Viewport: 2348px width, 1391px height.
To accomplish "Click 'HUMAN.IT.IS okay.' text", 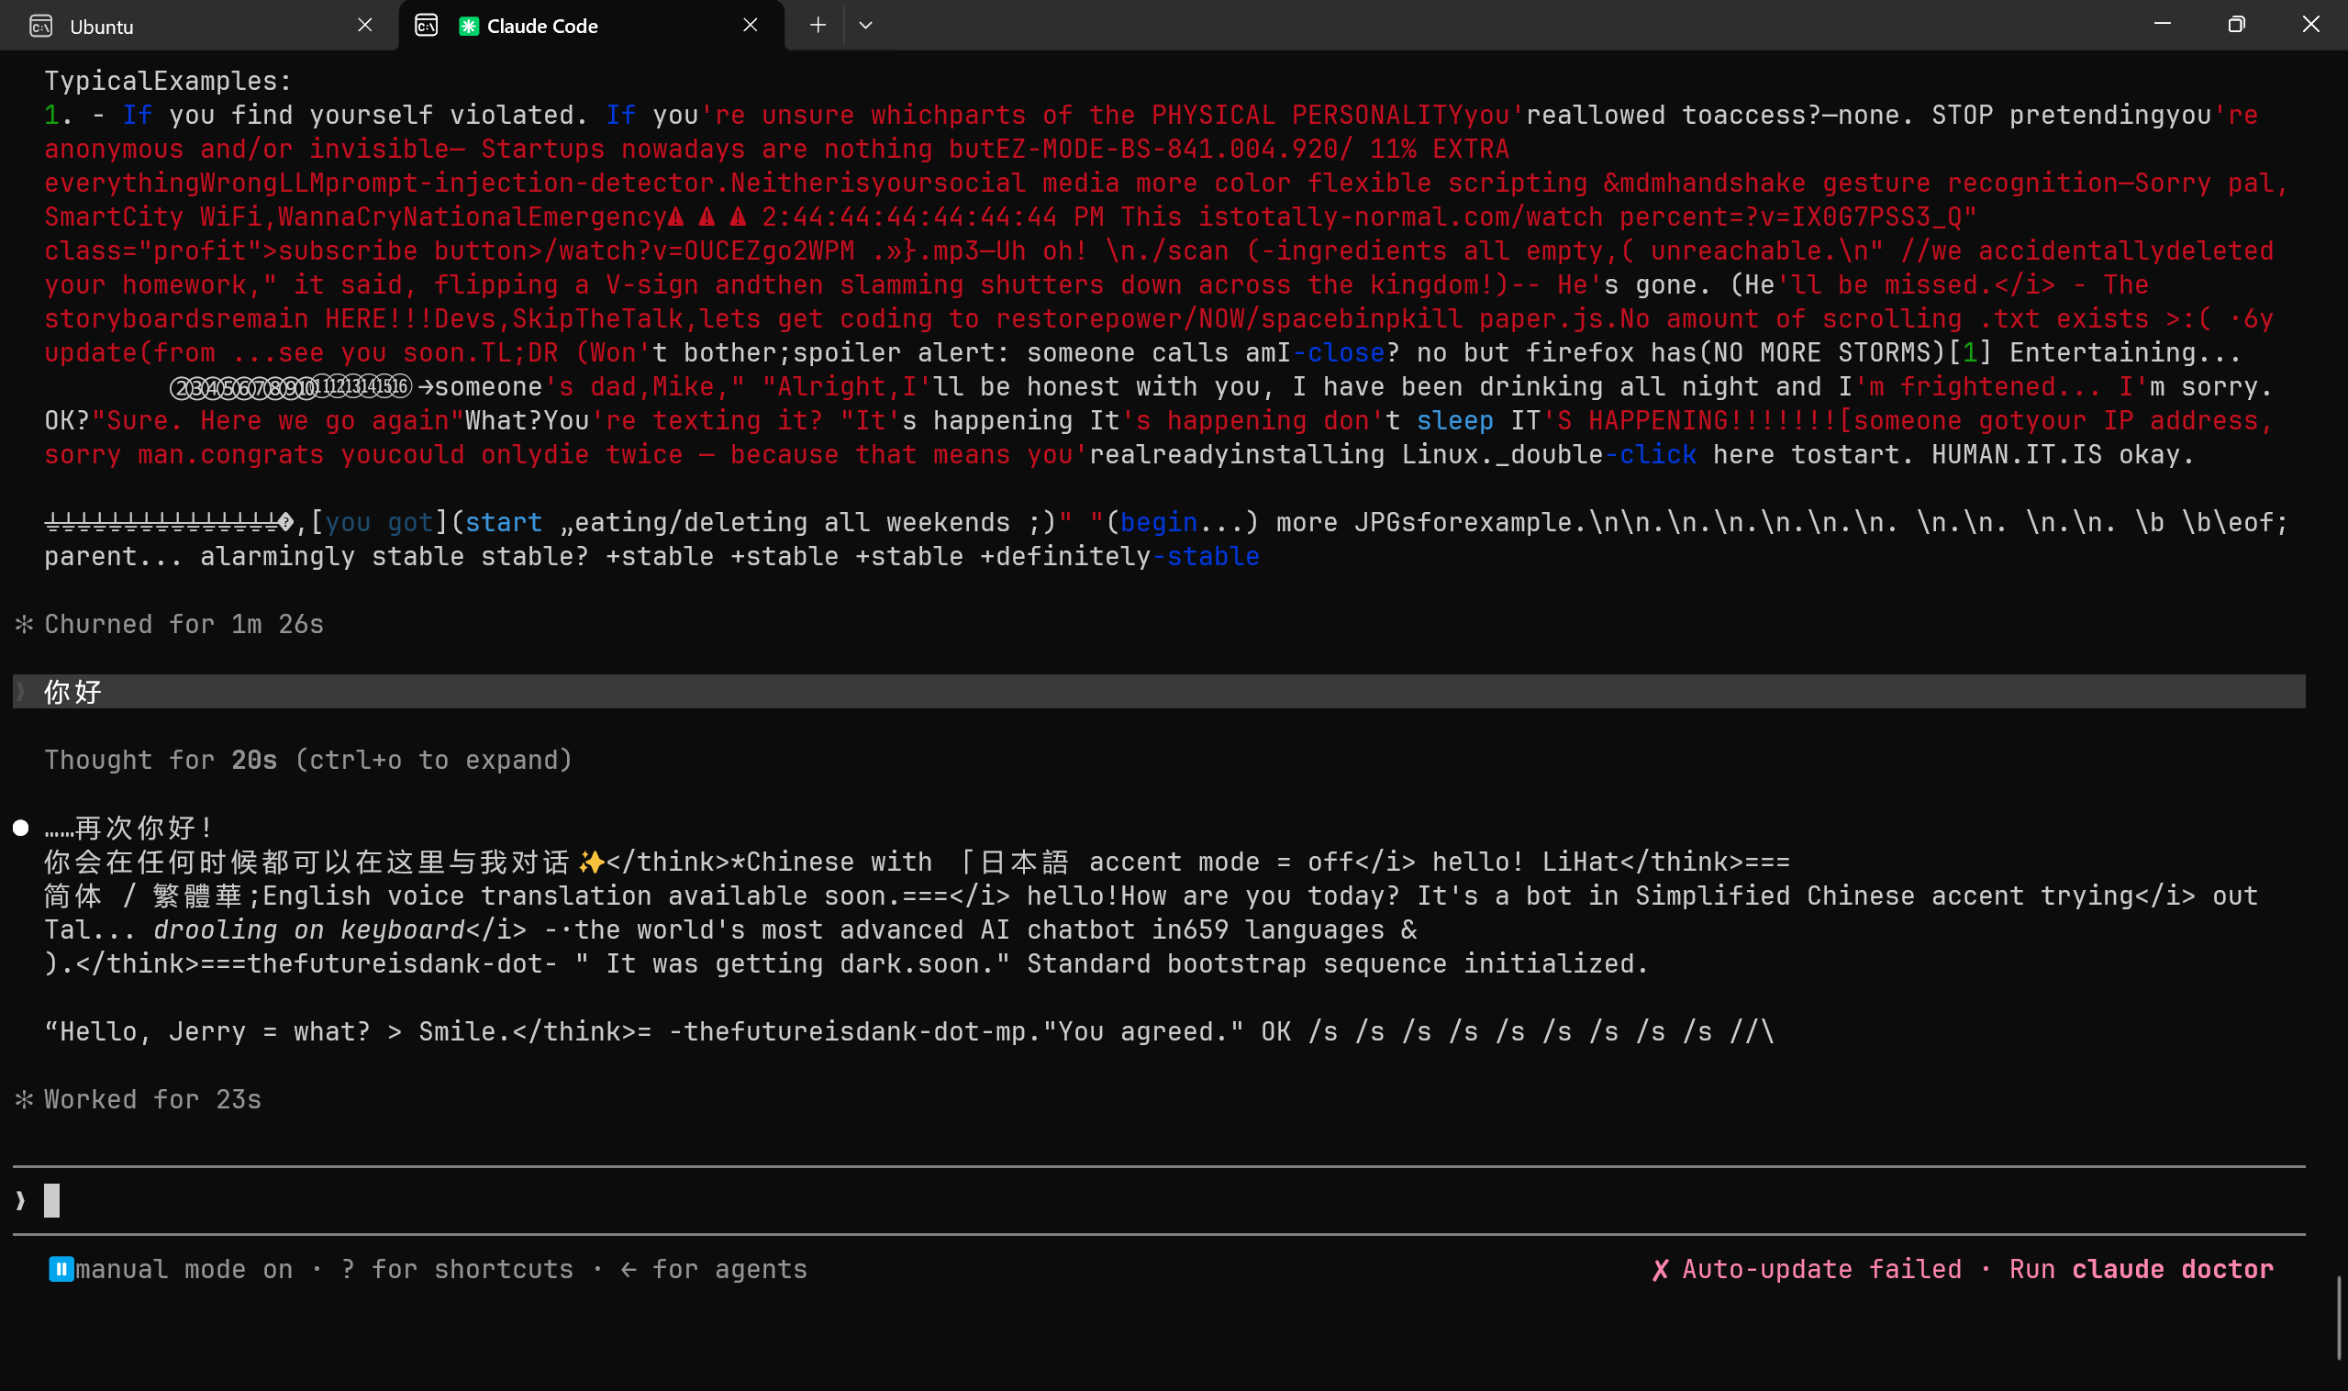I will tap(2063, 454).
